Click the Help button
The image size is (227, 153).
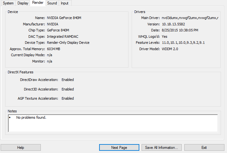point(21,148)
